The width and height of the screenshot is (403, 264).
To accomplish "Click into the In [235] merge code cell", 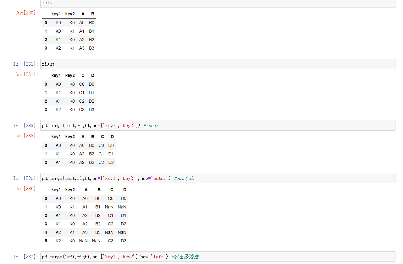I will tap(218, 126).
